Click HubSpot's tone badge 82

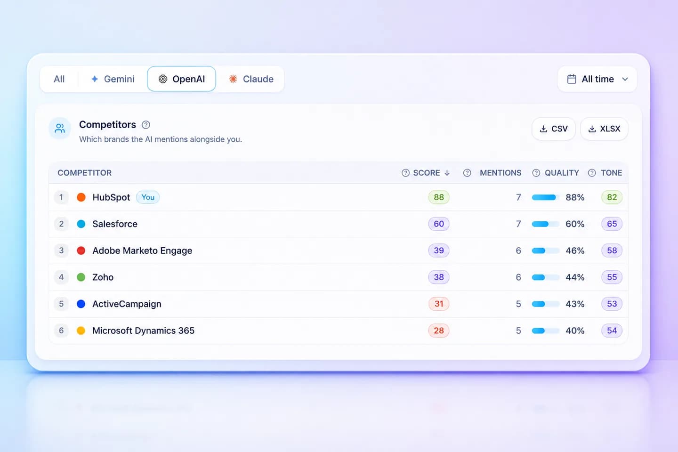612,197
